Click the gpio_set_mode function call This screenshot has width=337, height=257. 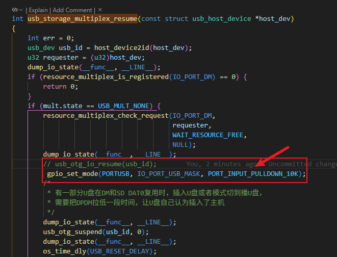pyautogui.click(x=72, y=173)
